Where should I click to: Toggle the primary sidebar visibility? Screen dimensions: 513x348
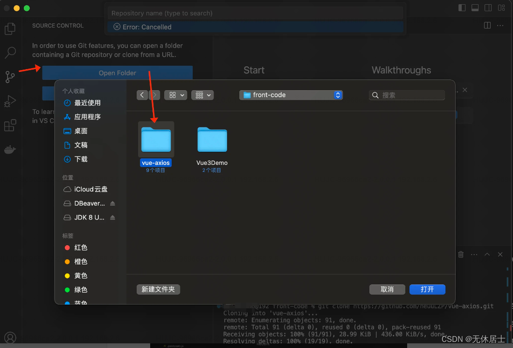coord(462,7)
